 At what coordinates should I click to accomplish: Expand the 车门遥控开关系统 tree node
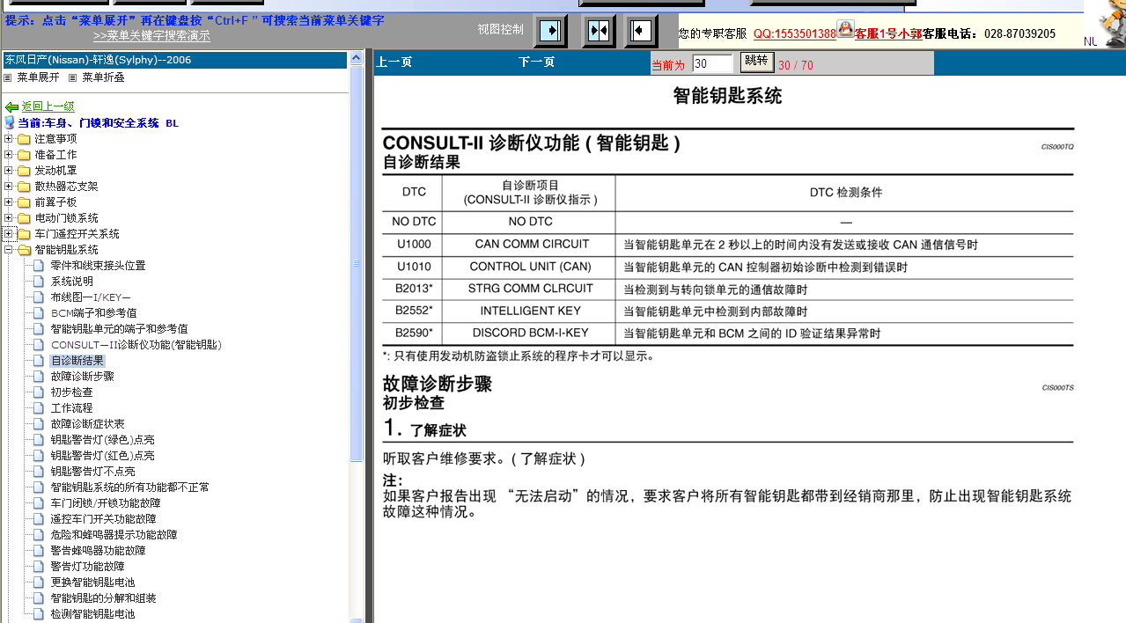click(9, 234)
